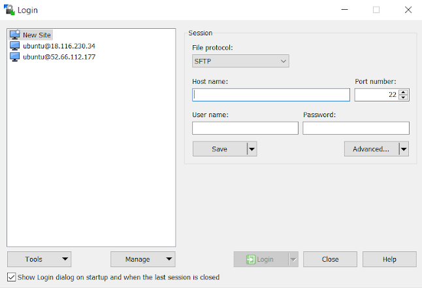Expand the Save button dropdown arrow

tap(252, 149)
